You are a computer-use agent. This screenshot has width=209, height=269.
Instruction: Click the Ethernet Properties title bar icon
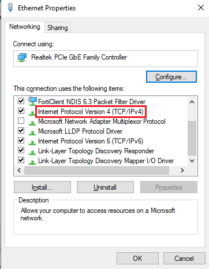(x=10, y=8)
